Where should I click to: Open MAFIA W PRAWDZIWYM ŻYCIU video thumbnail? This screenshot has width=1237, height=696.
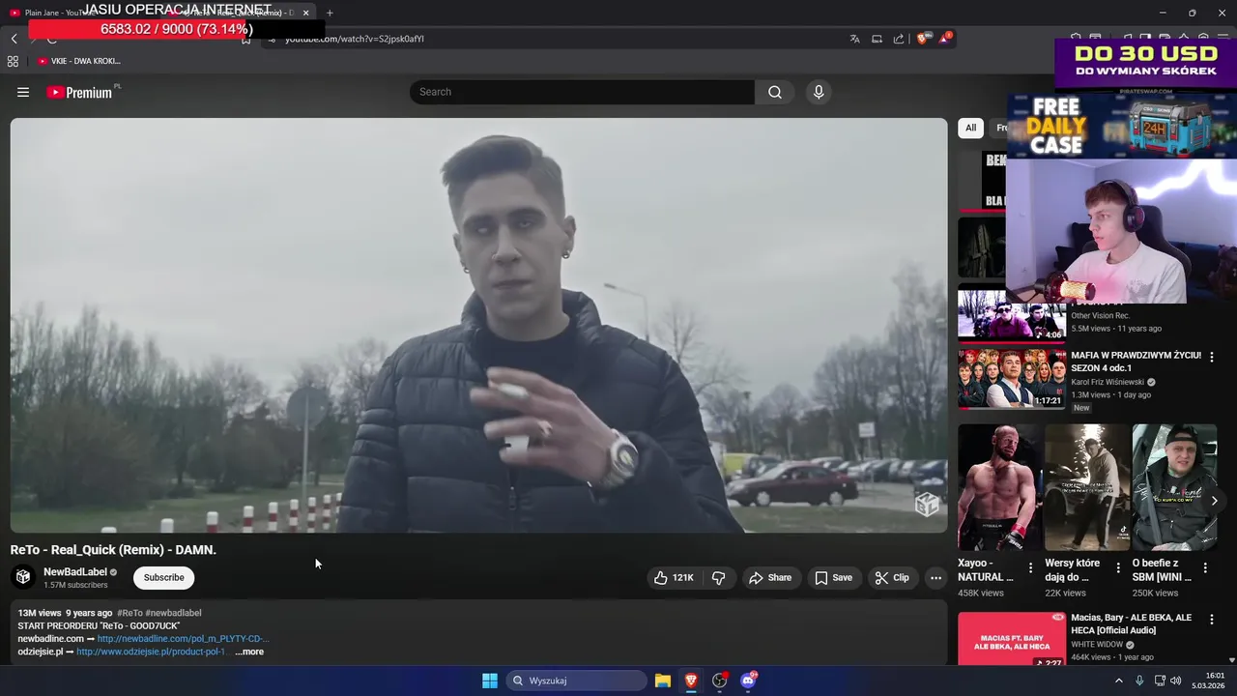pos(1012,379)
